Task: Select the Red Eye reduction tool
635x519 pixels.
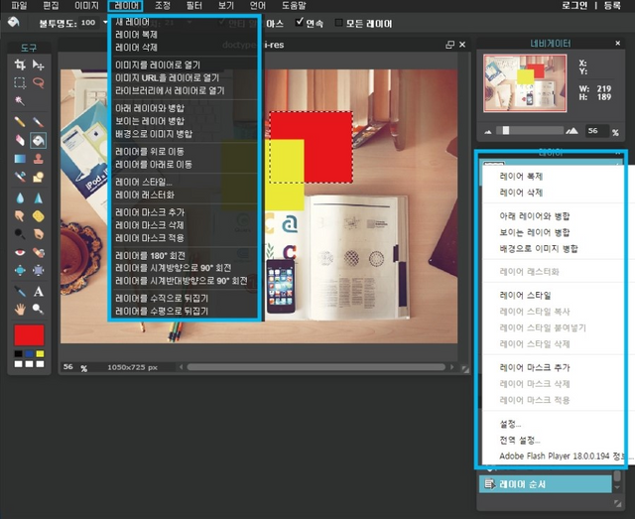Action: [20, 252]
